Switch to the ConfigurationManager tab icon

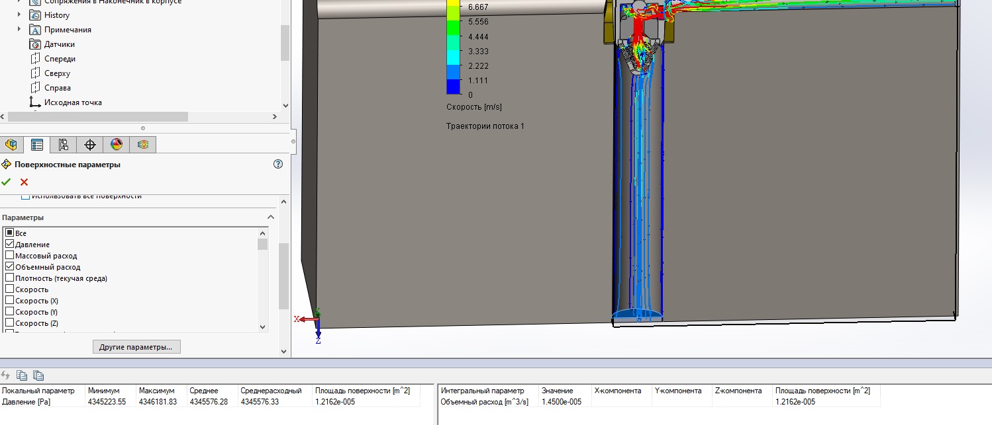(x=64, y=145)
